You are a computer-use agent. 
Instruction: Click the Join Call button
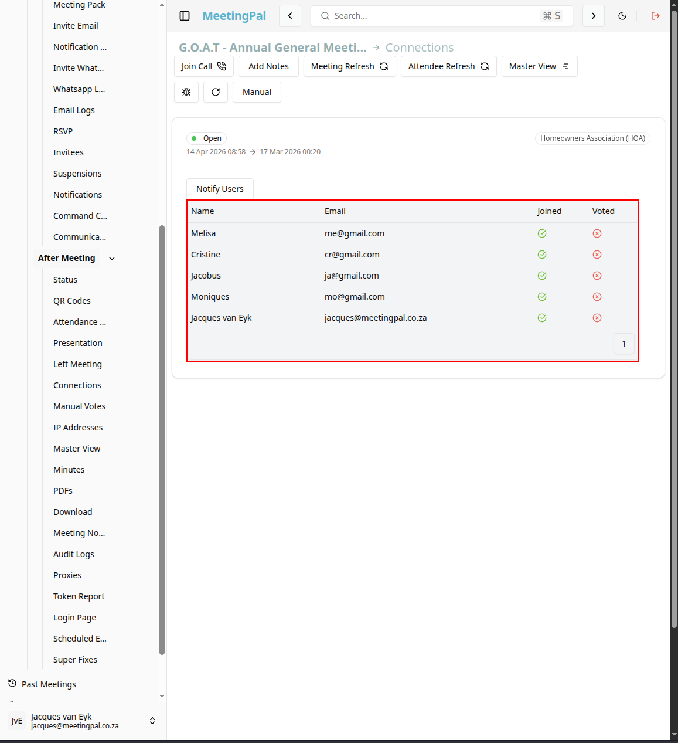pyautogui.click(x=203, y=66)
